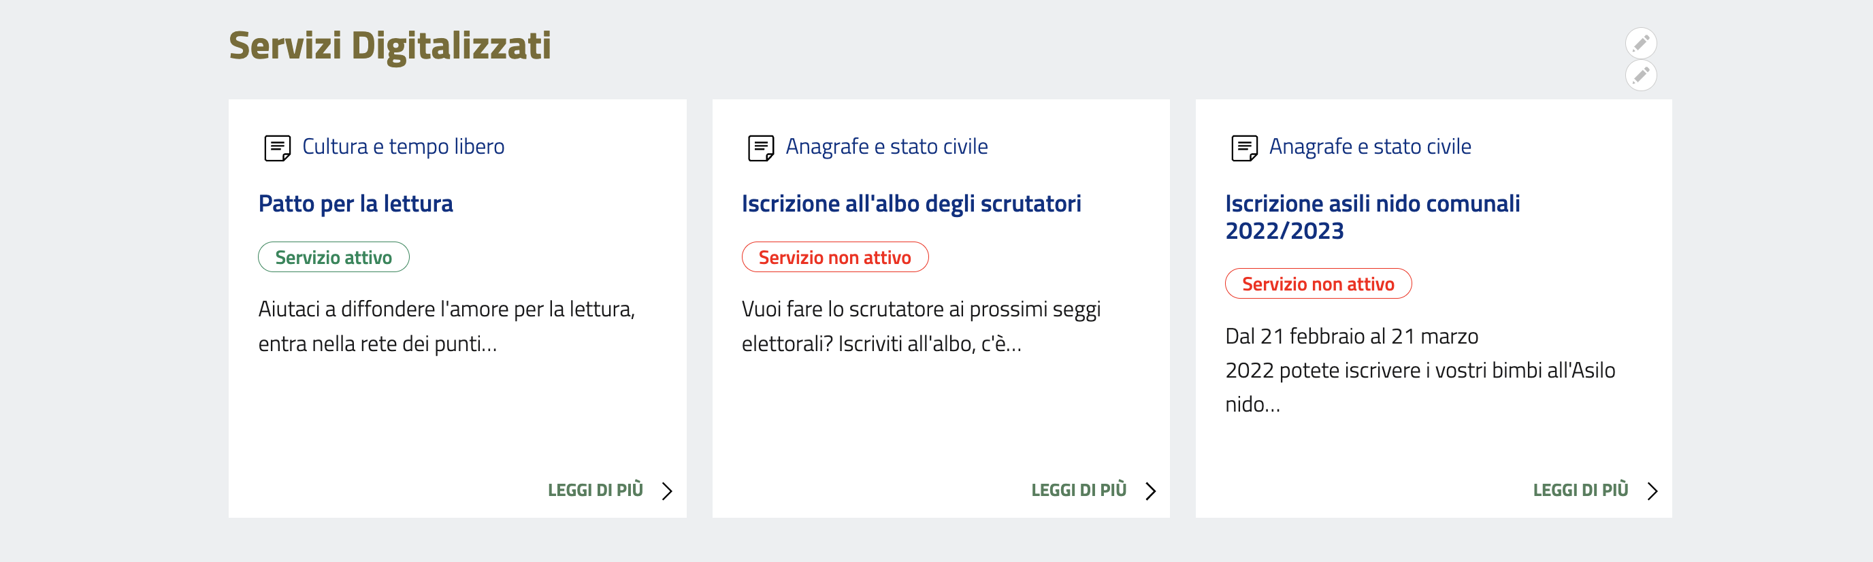Click Servizio non attivo badge on asili nido card
Viewport: 1873px width, 562px height.
[1318, 284]
